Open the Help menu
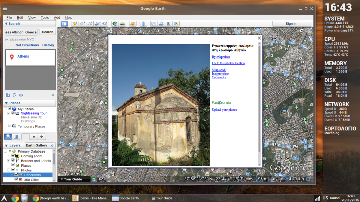The width and height of the screenshot is (360, 202). [69, 18]
